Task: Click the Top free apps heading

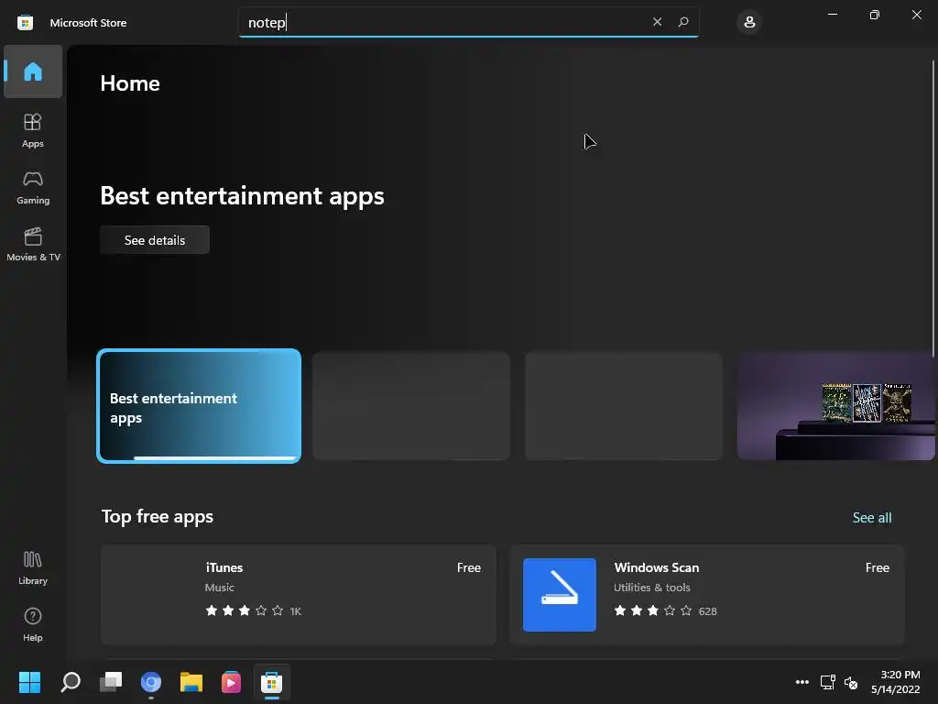Action: point(157,517)
